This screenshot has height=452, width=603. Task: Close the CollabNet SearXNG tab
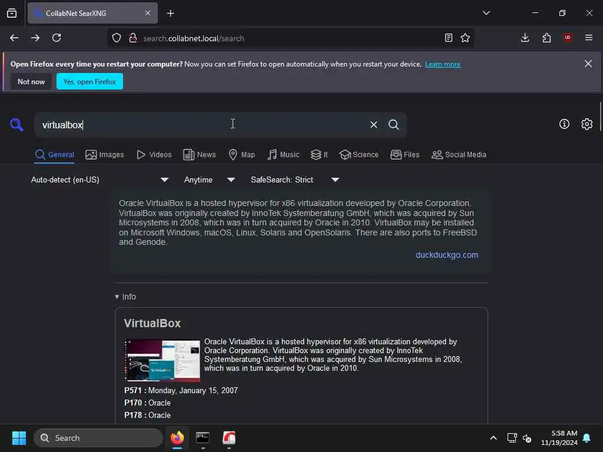148,13
